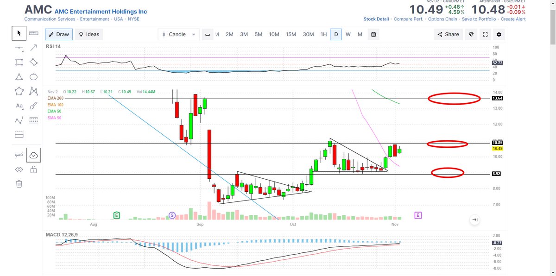
Task: Select the rotated rectangle tool
Action: pos(33,62)
